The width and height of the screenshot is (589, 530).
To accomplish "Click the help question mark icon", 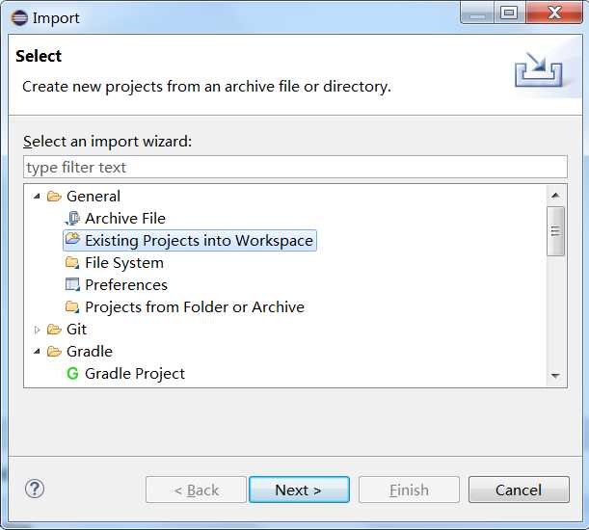I will click(x=35, y=489).
